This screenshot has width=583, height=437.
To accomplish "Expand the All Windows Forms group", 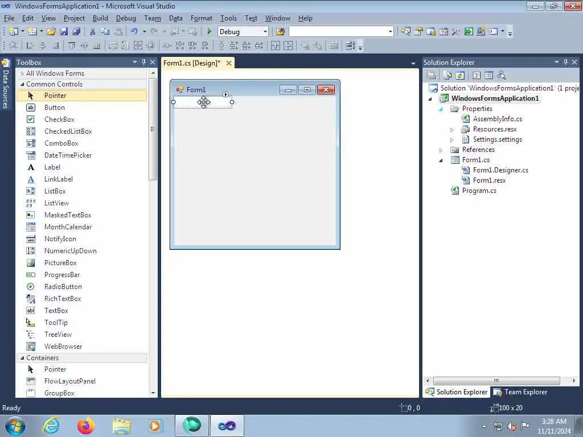I will tap(22, 73).
